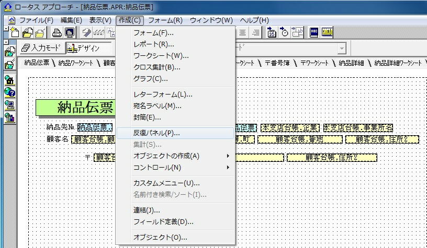Click the save file icon with dotted folder
This screenshot has width=427, height=248.
(x=40, y=32)
